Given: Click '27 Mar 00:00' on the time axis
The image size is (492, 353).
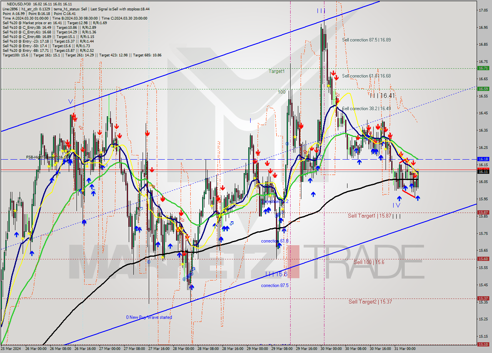Looking at the screenshot, I should [x=110, y=349].
